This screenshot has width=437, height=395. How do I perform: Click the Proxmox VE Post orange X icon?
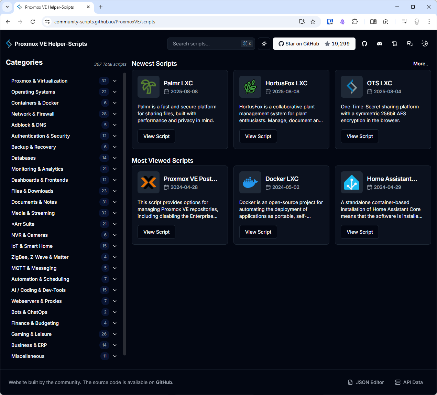(149, 182)
